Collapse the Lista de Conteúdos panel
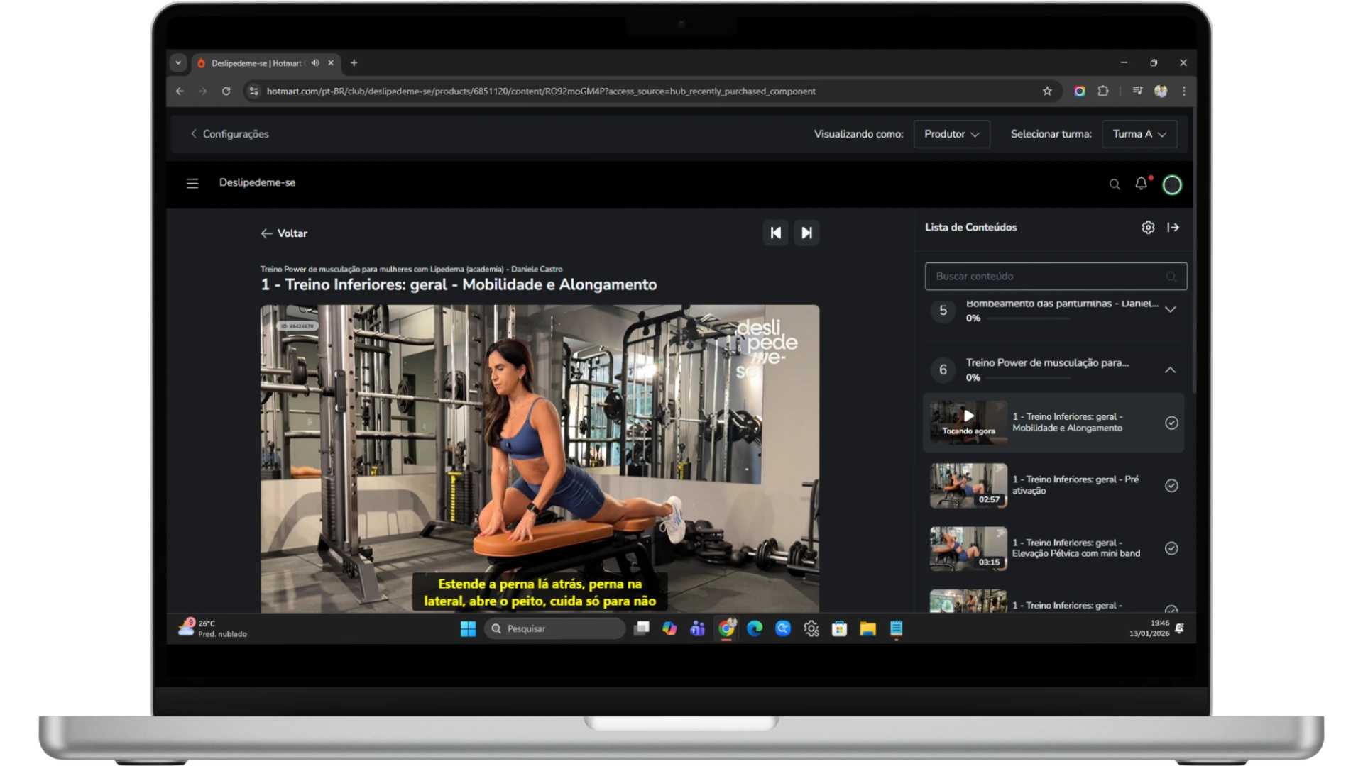The image size is (1363, 766). point(1173,228)
